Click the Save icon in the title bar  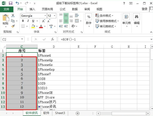(11, 3)
